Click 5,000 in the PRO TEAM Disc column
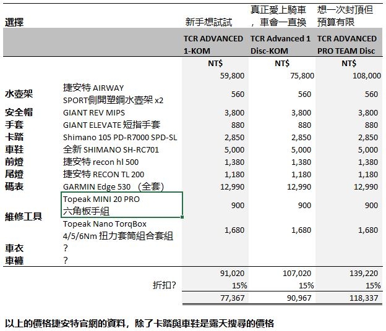The height and width of the screenshot is (331, 386). pyautogui.click(x=368, y=149)
